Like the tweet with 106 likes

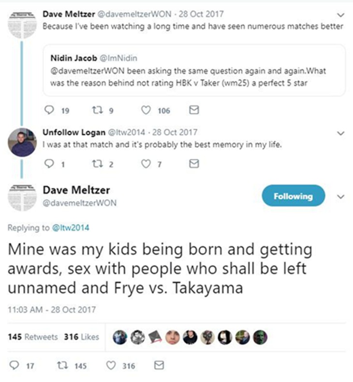click(x=145, y=110)
